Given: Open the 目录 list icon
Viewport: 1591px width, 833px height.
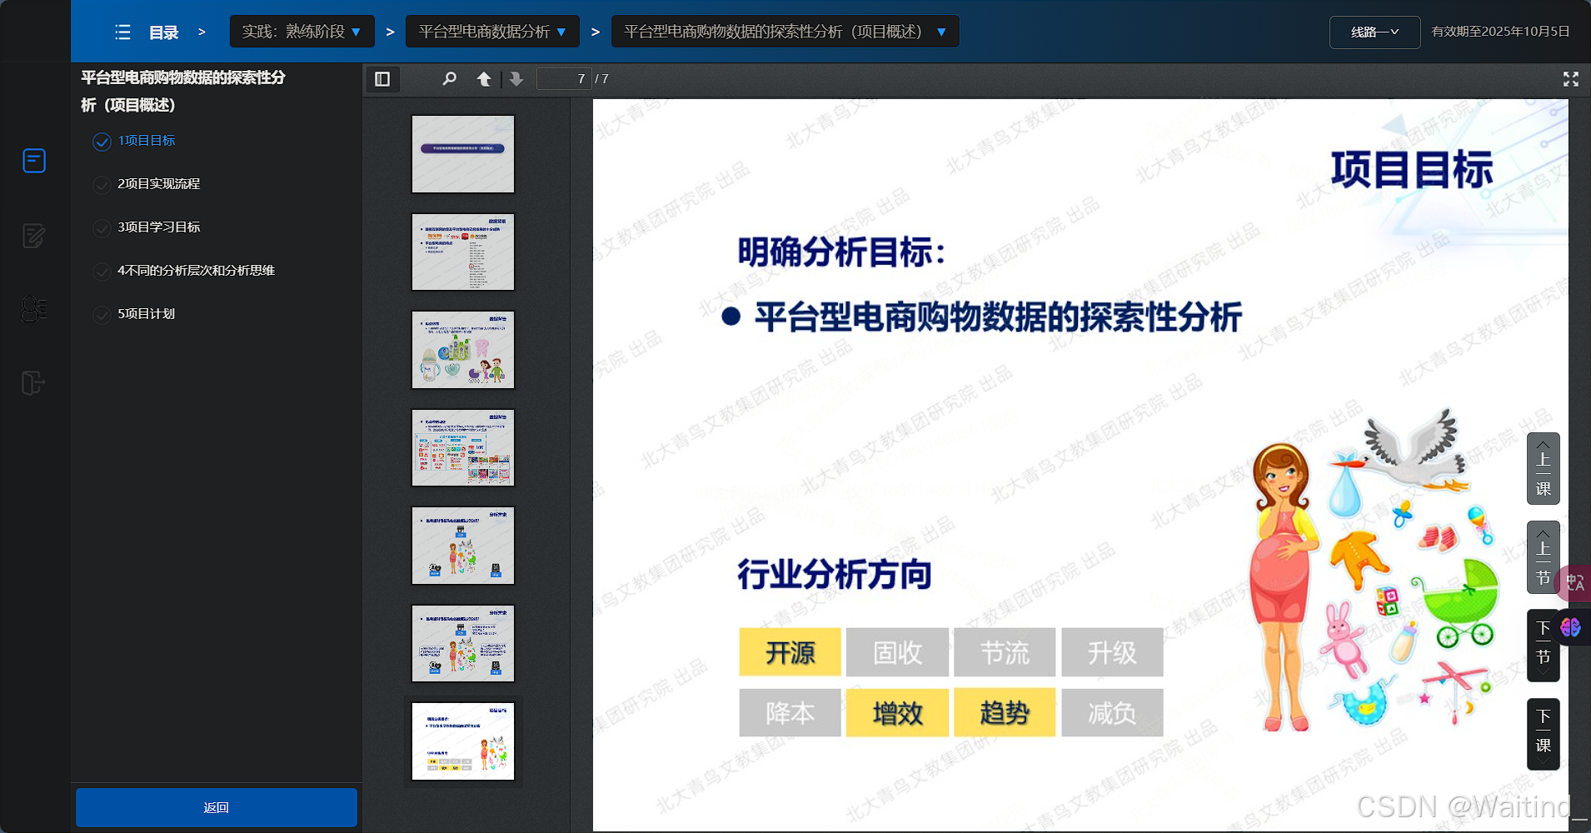Looking at the screenshot, I should 122,32.
